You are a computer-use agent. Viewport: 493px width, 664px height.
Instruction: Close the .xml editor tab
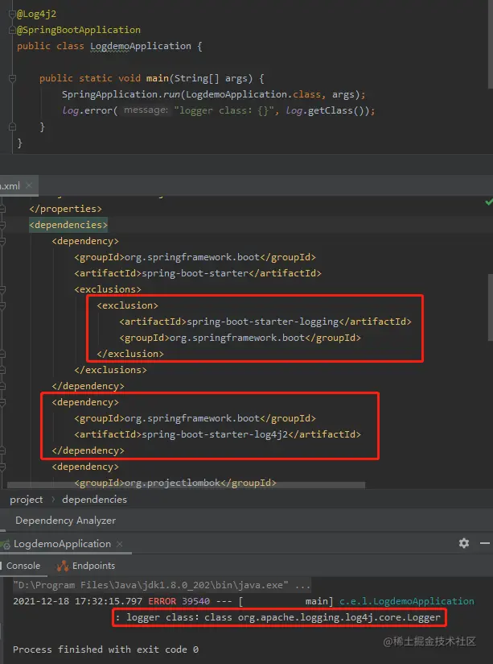pyautogui.click(x=29, y=185)
